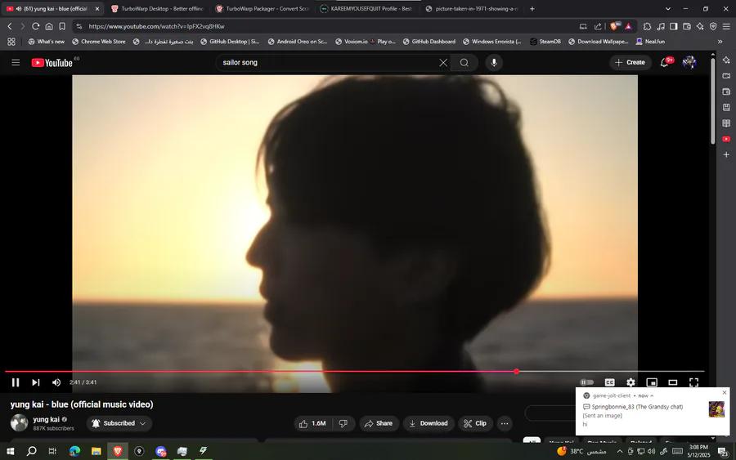Go to YouTube home via logo

click(x=52, y=62)
